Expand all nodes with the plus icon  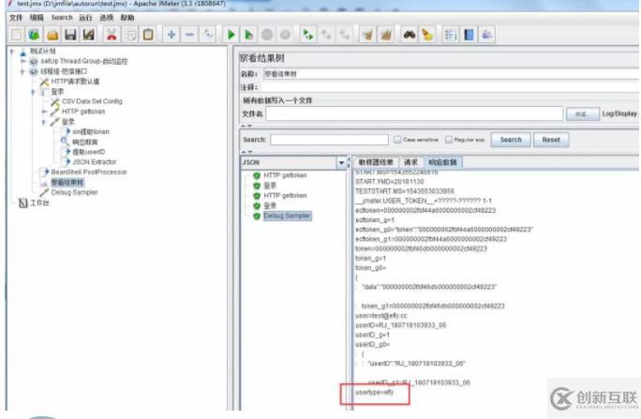pyautogui.click(x=171, y=35)
